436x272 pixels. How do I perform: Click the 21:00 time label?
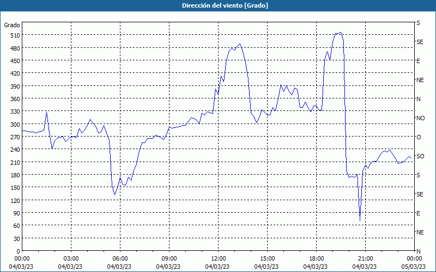tap(365, 259)
